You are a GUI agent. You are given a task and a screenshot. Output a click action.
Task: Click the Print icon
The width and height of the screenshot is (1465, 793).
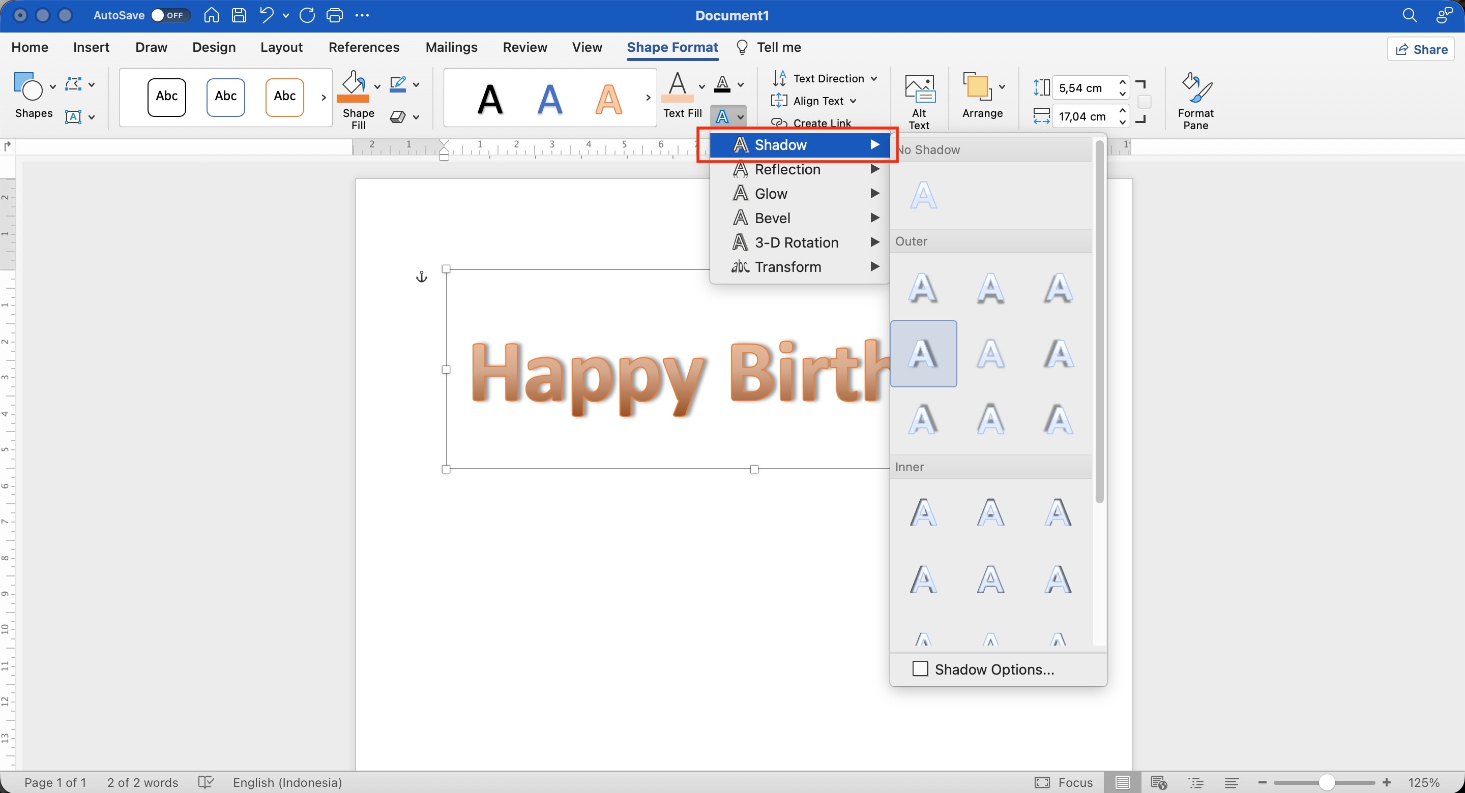tap(334, 15)
